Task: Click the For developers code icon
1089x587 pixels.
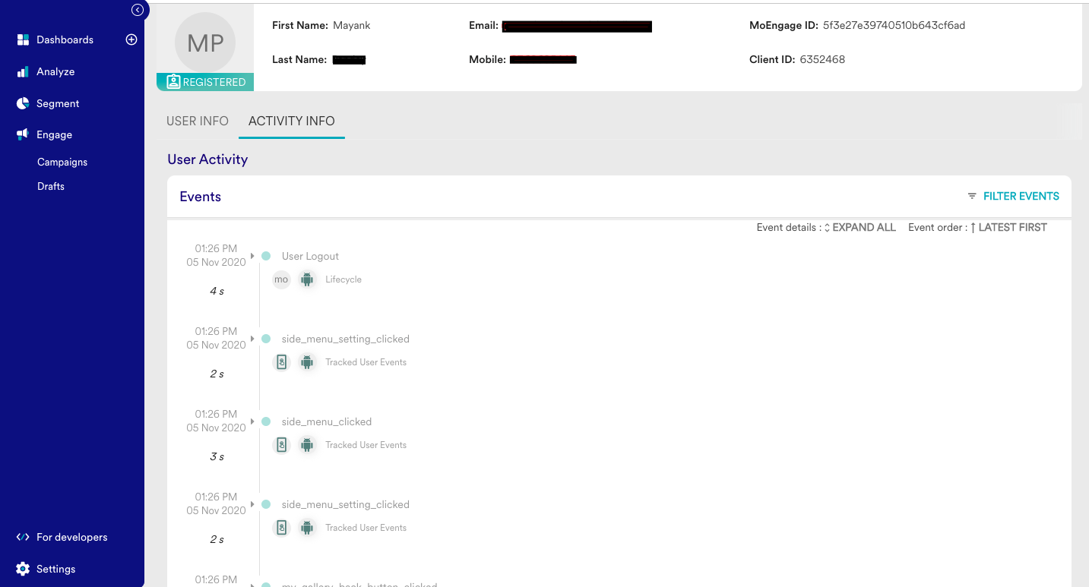Action: pyautogui.click(x=23, y=537)
